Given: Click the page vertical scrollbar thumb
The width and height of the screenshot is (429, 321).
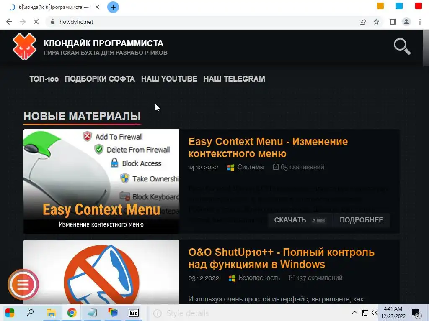Looking at the screenshot, I should [426, 48].
